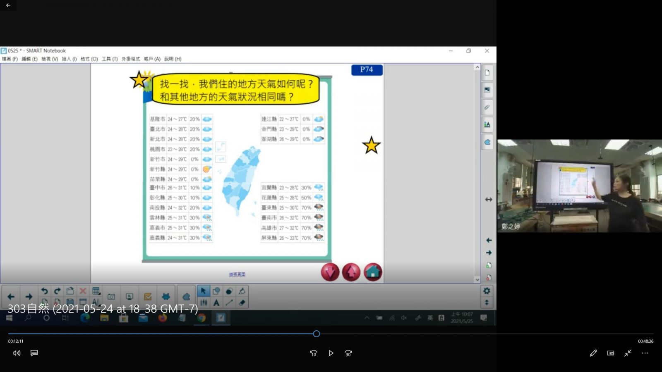Open the Gallery tab in the sidebar
Viewport: 662px width, 372px height.
point(487,90)
